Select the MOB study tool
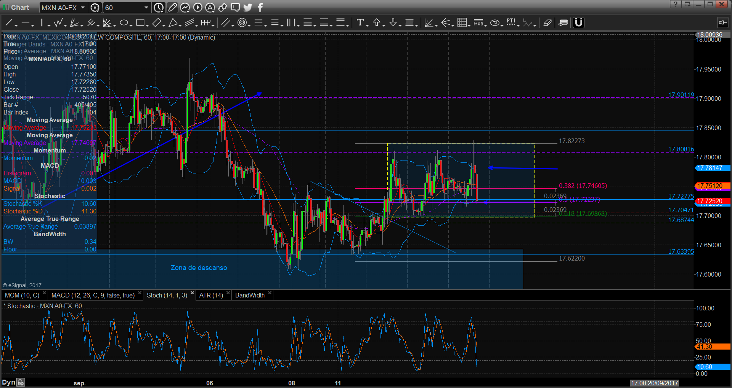 coord(478,23)
